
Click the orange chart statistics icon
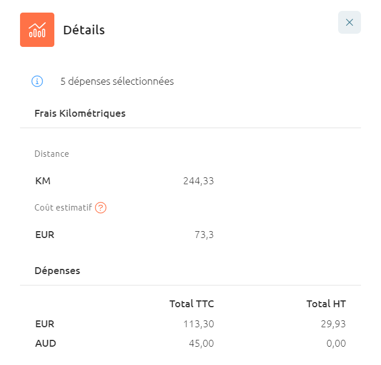[37, 30]
